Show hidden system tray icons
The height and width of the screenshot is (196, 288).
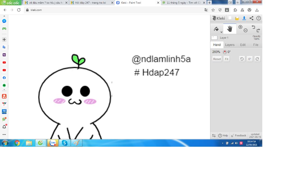click(222, 143)
